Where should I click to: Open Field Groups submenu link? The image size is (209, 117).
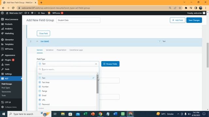7,84
